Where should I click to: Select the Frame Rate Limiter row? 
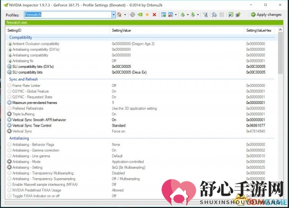pyautogui.click(x=141, y=85)
